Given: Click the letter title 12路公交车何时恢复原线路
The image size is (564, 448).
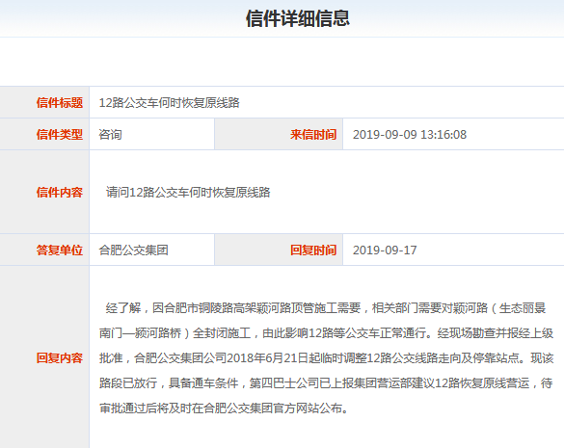Looking at the screenshot, I should pyautogui.click(x=169, y=103).
